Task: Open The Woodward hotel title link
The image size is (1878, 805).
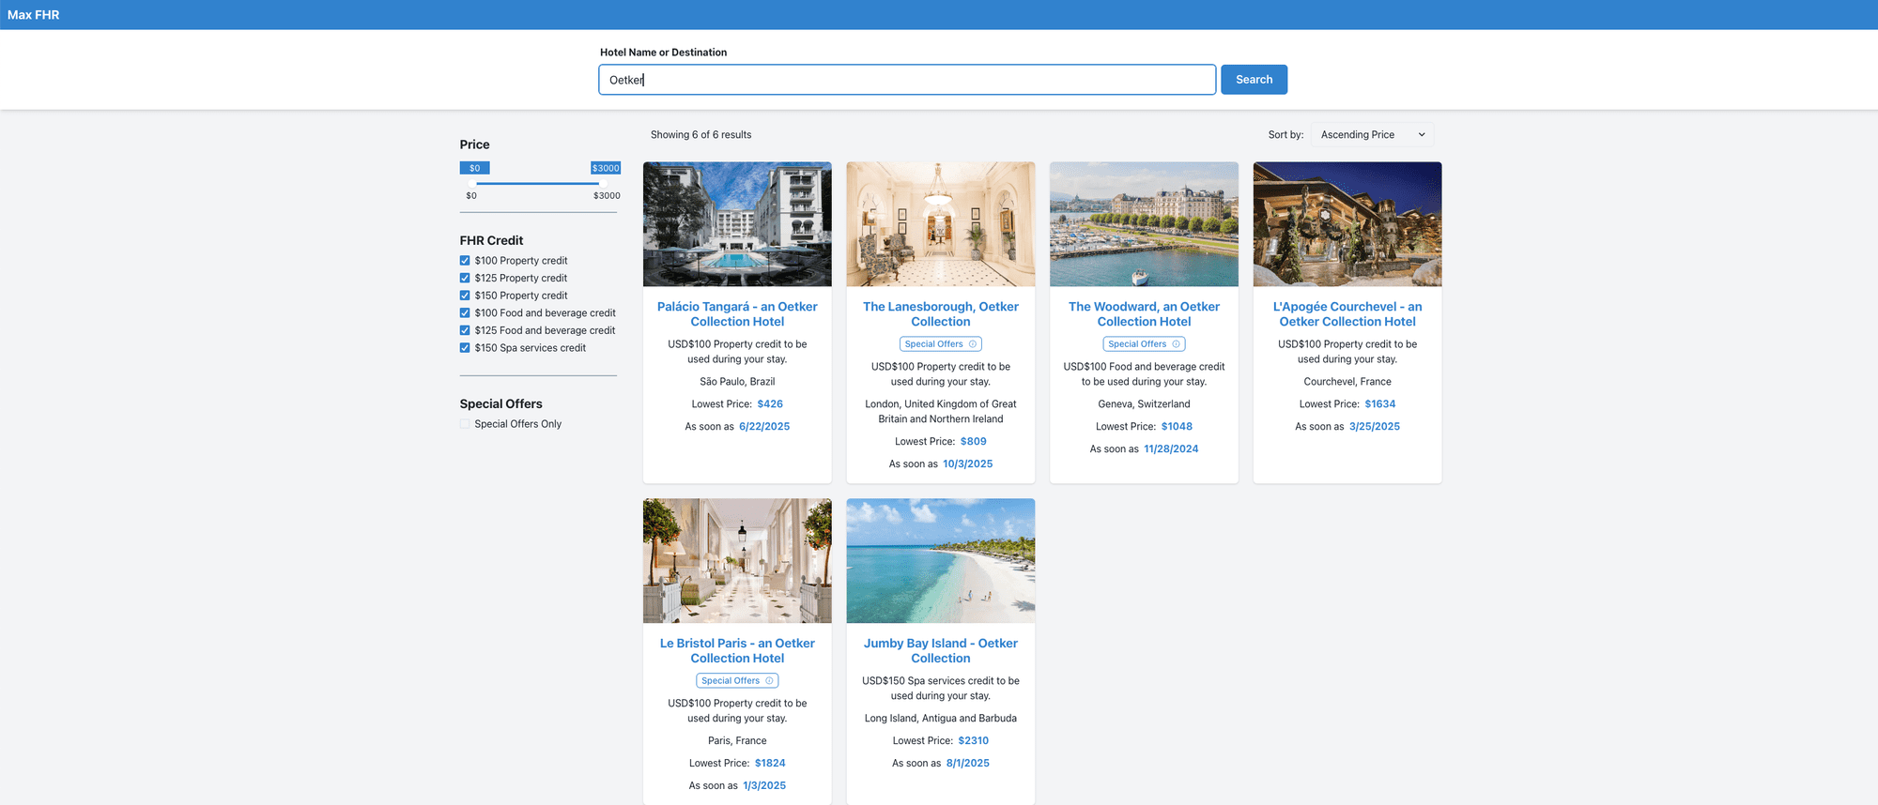Action: 1144,314
